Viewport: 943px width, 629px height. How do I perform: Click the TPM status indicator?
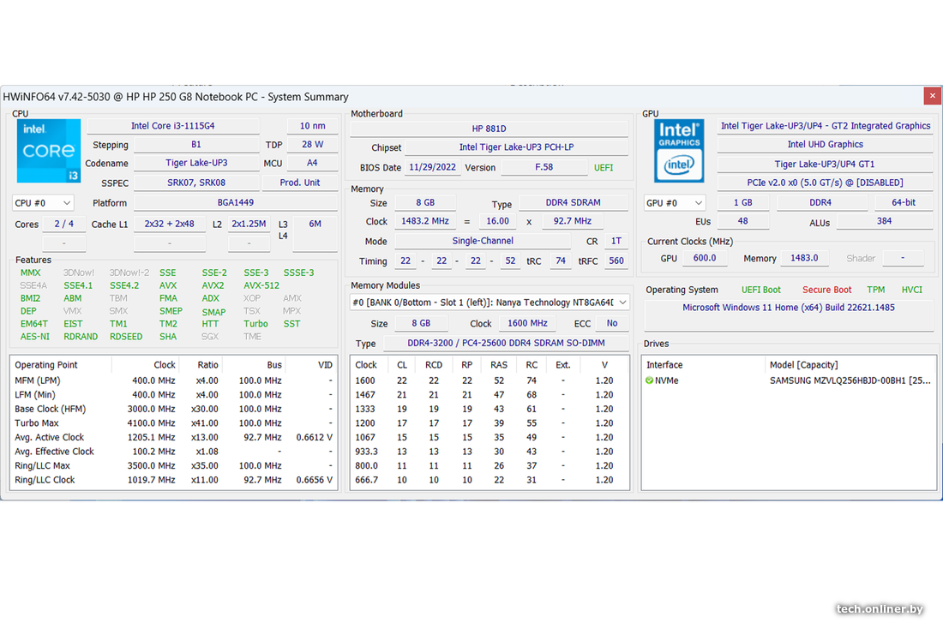[875, 290]
